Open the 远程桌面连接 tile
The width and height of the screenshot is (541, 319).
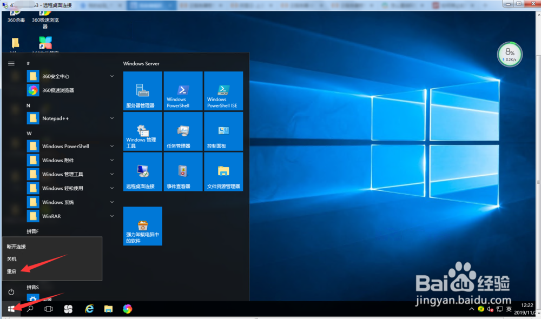pyautogui.click(x=142, y=172)
